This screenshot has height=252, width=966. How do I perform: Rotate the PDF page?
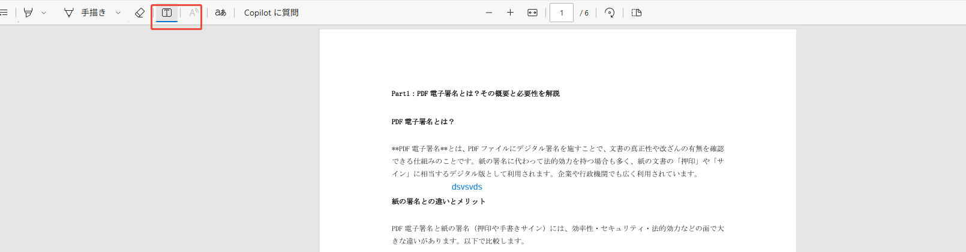[610, 13]
